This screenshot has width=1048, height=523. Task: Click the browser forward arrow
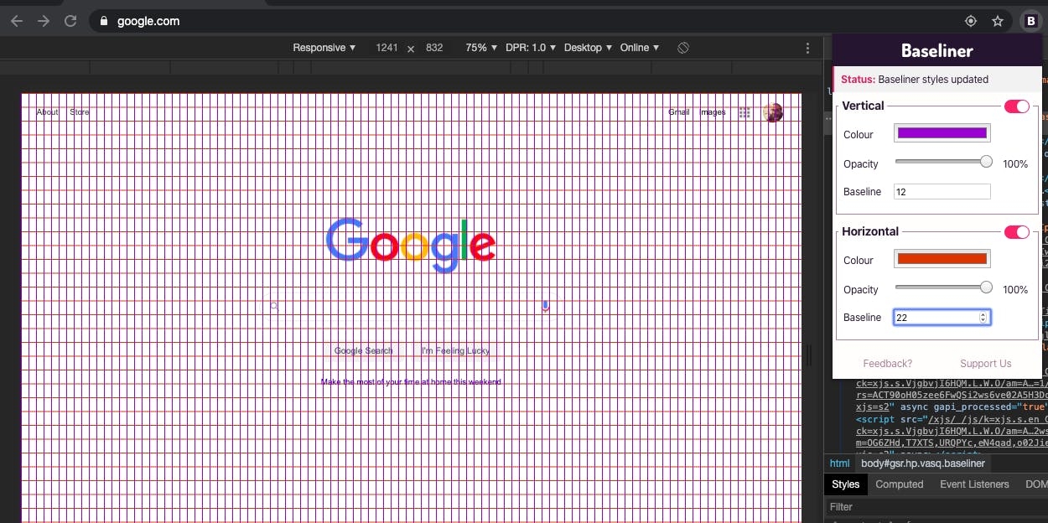pyautogui.click(x=44, y=21)
